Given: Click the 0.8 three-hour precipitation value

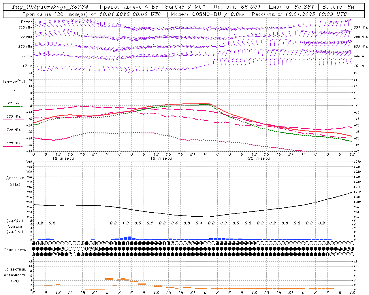Looking at the screenshot, I should click(211, 223).
